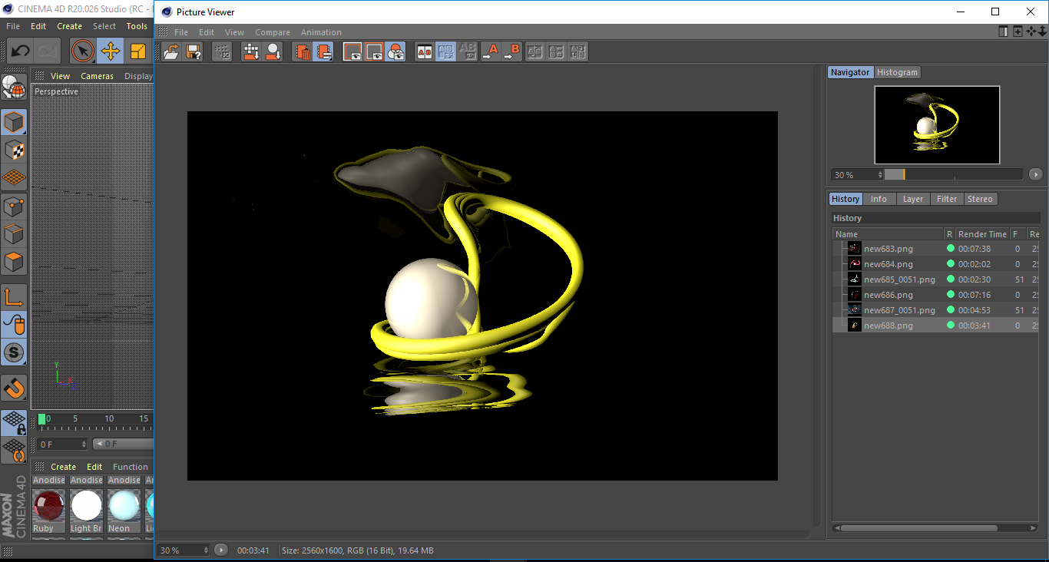Select Points mode icon
Screen dimensions: 1049x562
click(14, 206)
